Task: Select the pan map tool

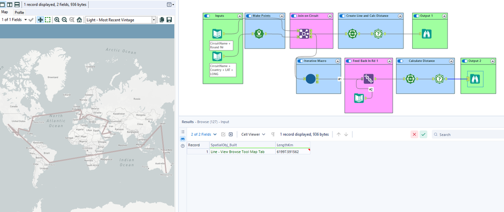Action: click(40, 20)
